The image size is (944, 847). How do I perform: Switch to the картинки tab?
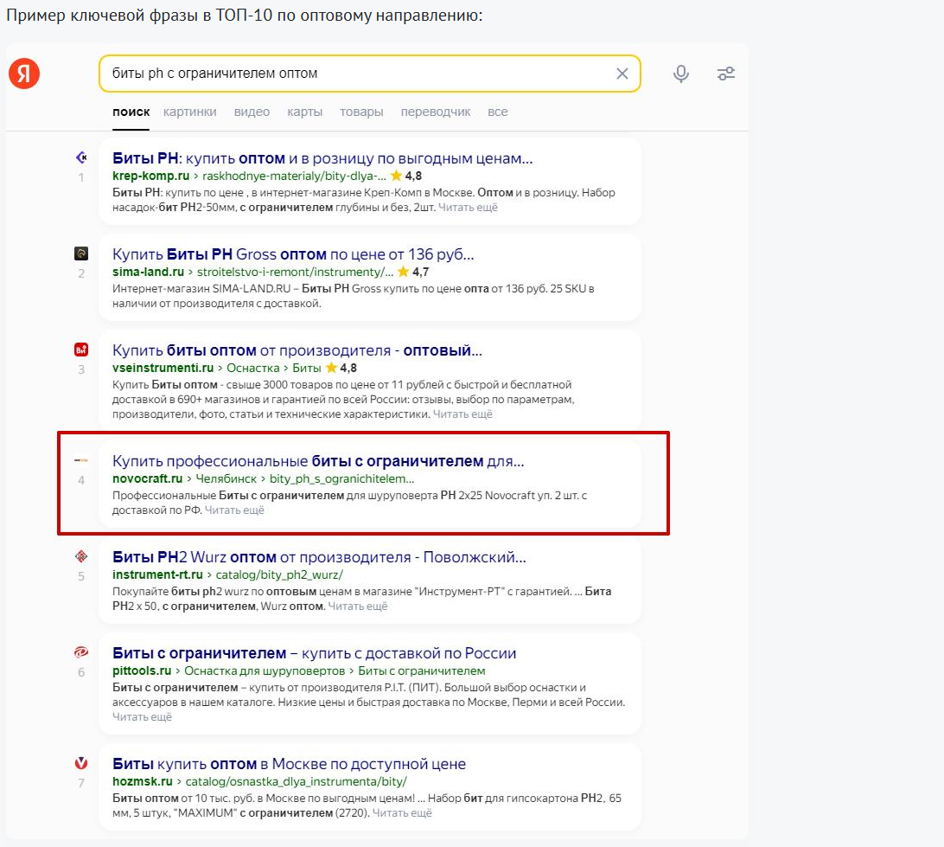click(189, 112)
